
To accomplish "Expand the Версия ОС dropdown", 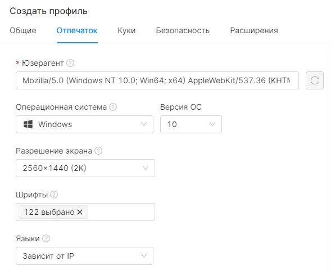I will (x=191, y=124).
